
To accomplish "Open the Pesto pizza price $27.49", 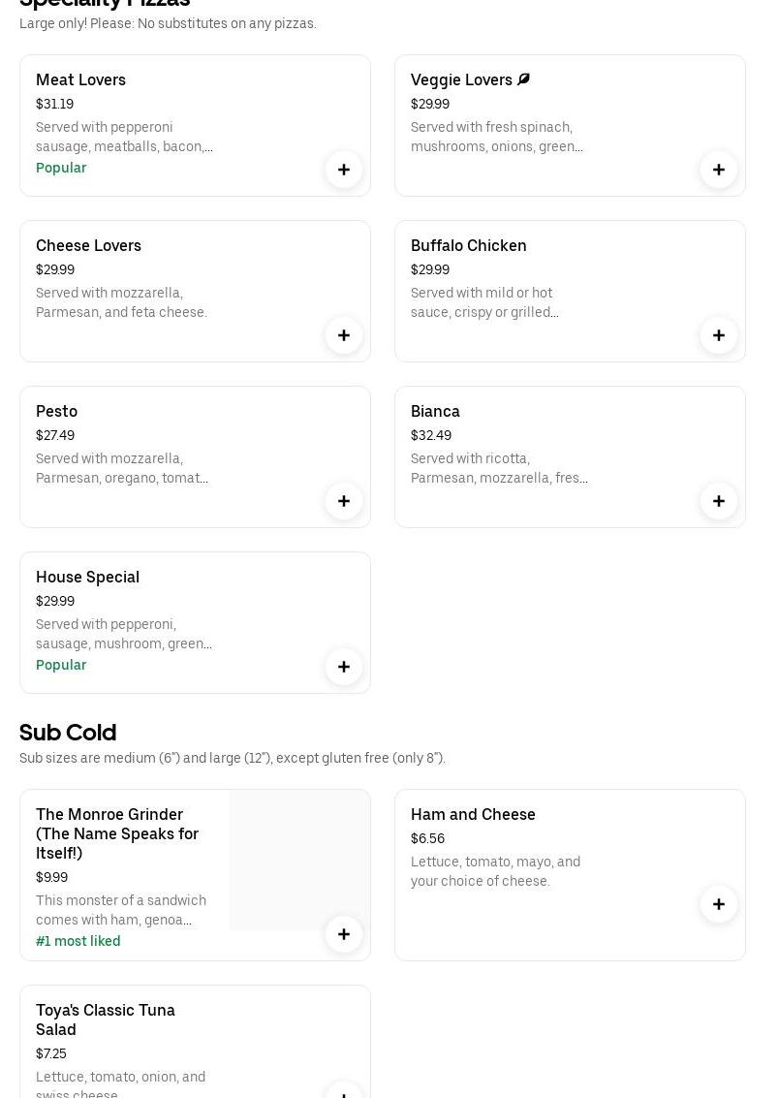I will (55, 435).
